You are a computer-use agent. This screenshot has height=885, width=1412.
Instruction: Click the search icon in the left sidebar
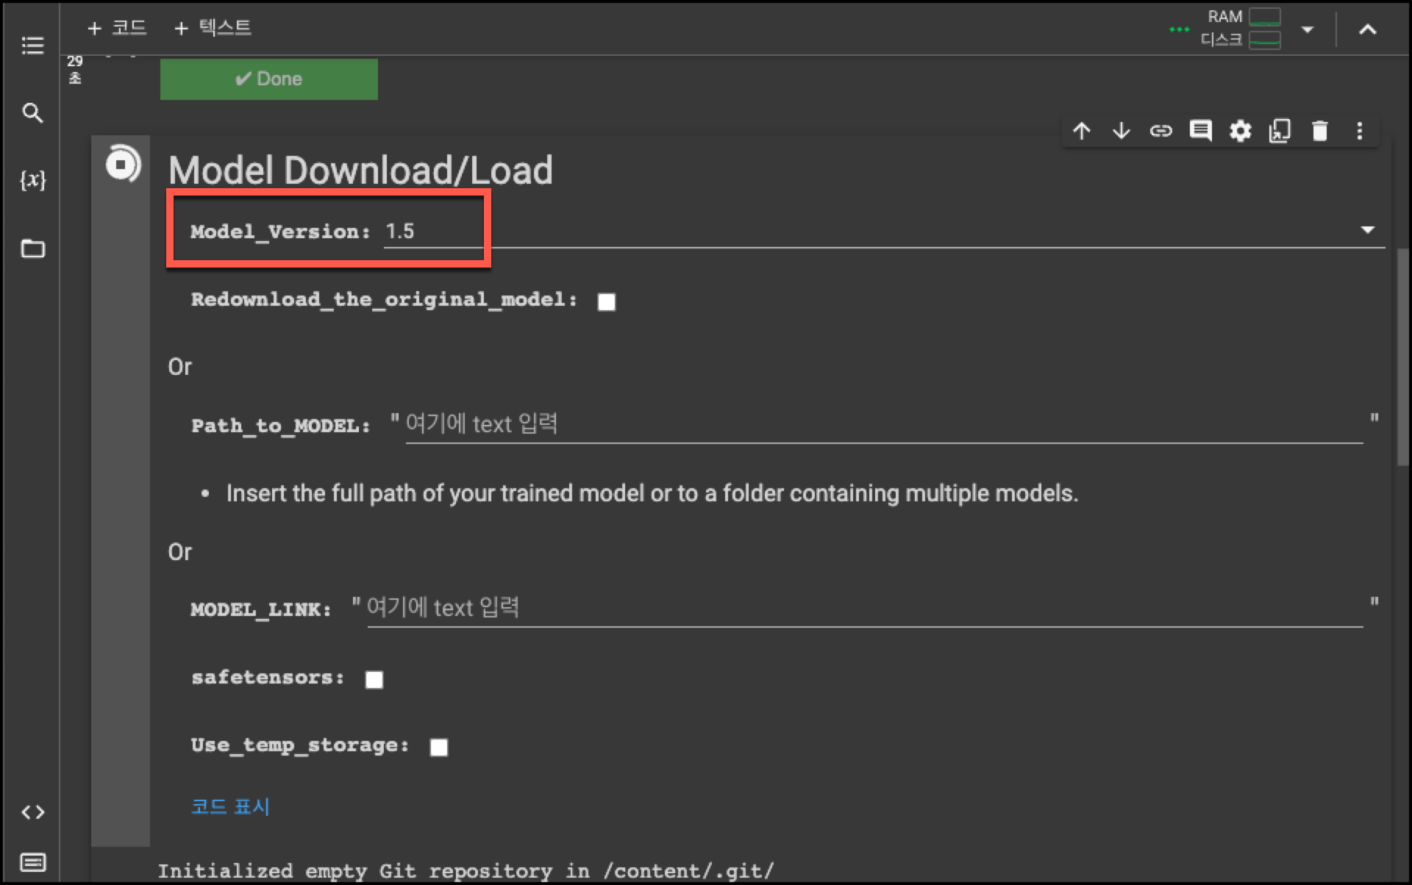click(32, 112)
